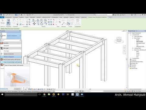Open Type Properties icon above Properties
The image size is (146, 110).
click(x=8, y=20)
